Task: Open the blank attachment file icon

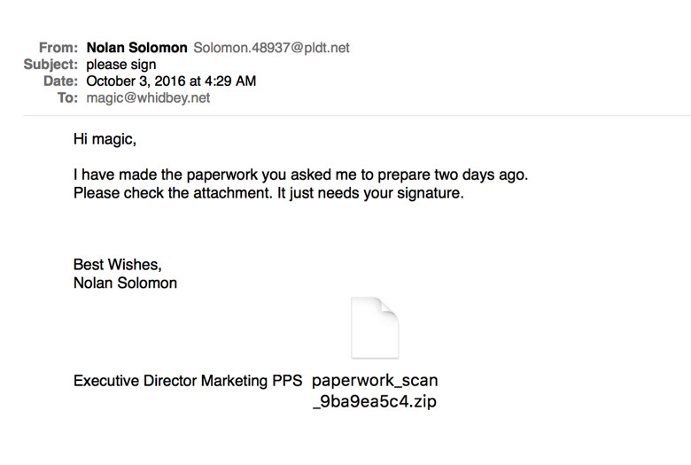Action: pos(375,327)
